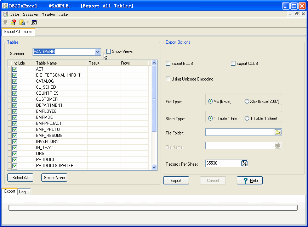The width and height of the screenshot is (308, 227).
Task: Select the EMP_RESUME table row
Action: tap(78, 135)
